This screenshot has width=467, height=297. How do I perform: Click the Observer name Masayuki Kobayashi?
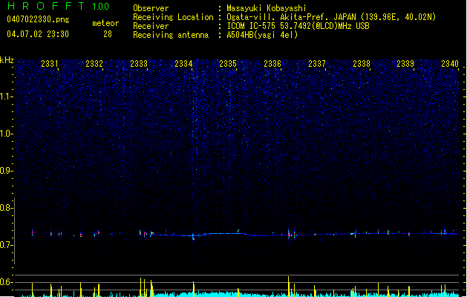pyautogui.click(x=267, y=8)
